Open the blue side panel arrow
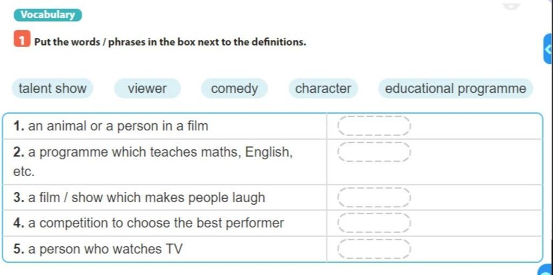The image size is (553, 275). coord(549,49)
